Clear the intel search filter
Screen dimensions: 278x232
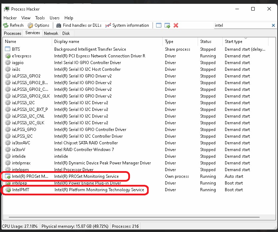(x=273, y=25)
